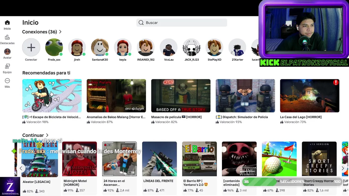Show previous games in Continuar carousel
The height and width of the screenshot is (196, 349).
click(21, 169)
